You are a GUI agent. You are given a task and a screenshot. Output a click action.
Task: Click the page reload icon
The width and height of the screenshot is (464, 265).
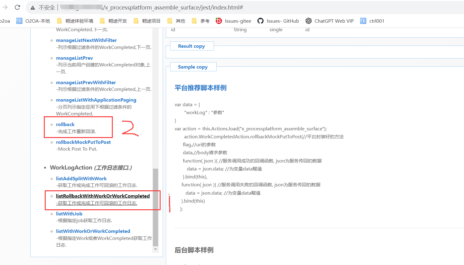coord(17,7)
